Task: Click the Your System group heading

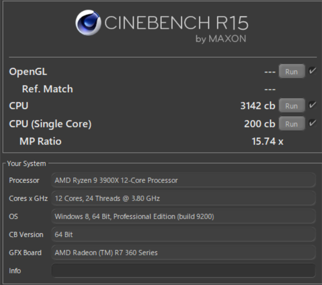Action: pos(27,164)
